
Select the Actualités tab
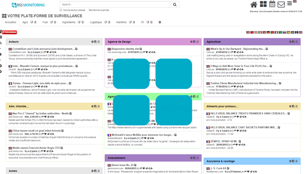coord(10,22)
